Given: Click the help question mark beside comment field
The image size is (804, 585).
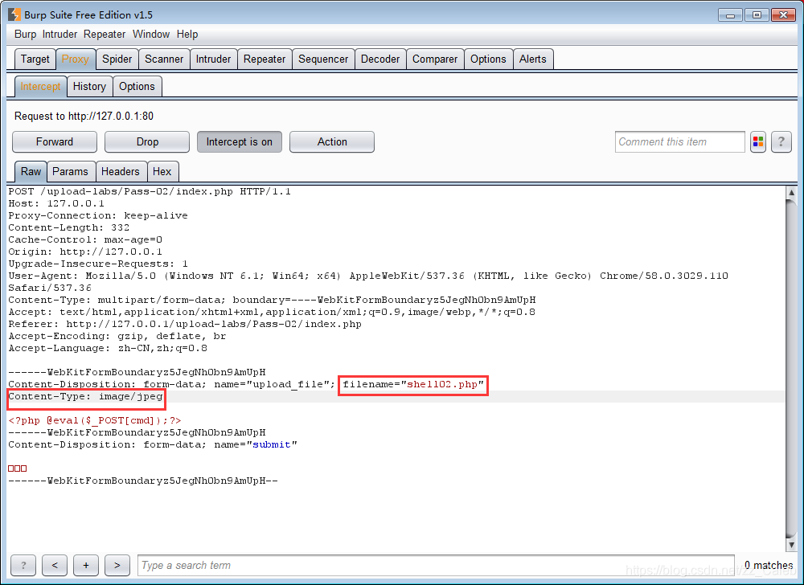Looking at the screenshot, I should pos(781,142).
